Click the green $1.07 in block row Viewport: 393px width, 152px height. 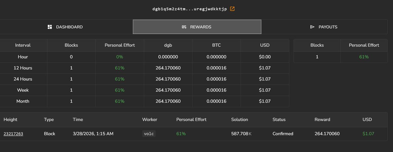(x=368, y=134)
